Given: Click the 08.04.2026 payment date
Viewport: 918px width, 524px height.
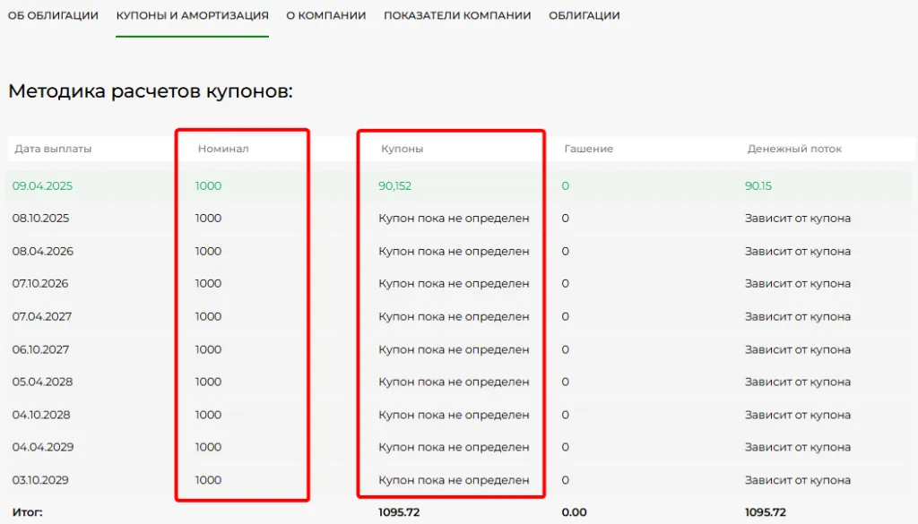Looking at the screenshot, I should tap(42, 252).
